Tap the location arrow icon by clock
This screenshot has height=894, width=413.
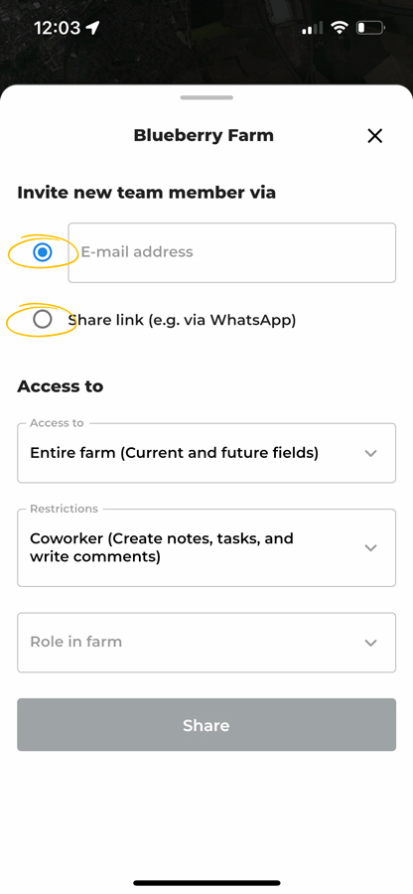click(93, 28)
